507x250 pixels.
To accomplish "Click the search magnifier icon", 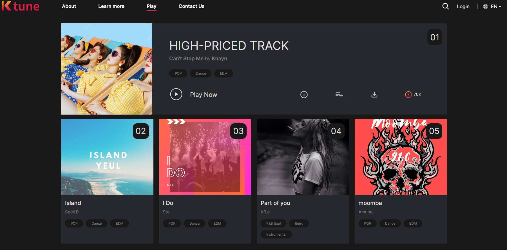I will pyautogui.click(x=445, y=6).
